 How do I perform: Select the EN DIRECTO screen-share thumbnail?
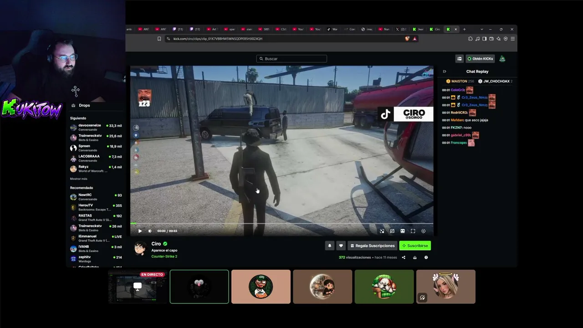(x=137, y=287)
